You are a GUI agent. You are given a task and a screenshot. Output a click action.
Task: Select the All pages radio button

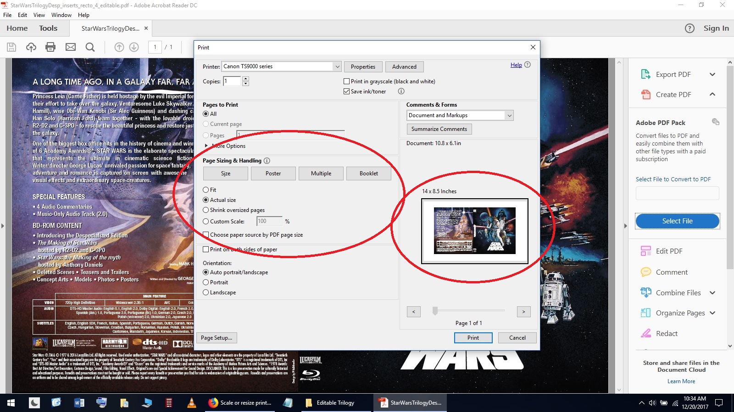[x=206, y=114]
